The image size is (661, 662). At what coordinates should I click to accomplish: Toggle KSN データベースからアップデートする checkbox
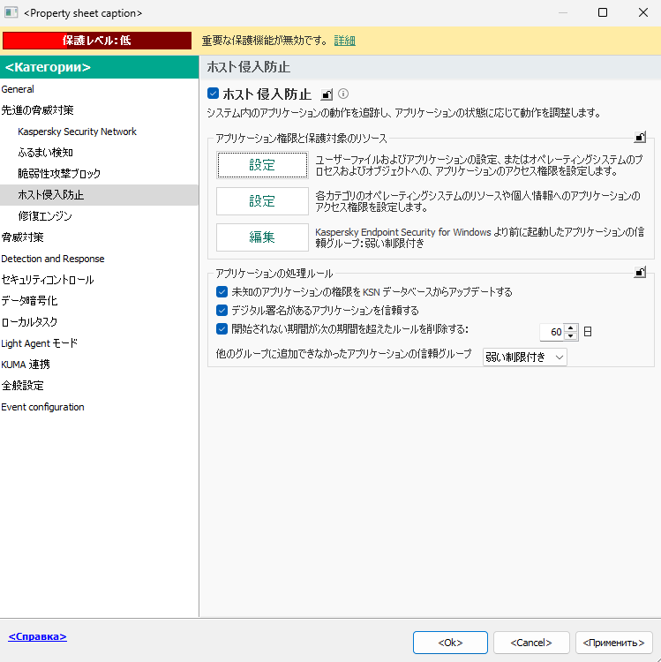click(222, 292)
